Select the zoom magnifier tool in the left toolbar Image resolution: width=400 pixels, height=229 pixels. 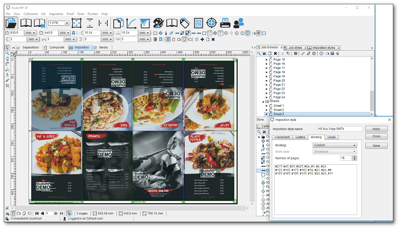click(7, 53)
